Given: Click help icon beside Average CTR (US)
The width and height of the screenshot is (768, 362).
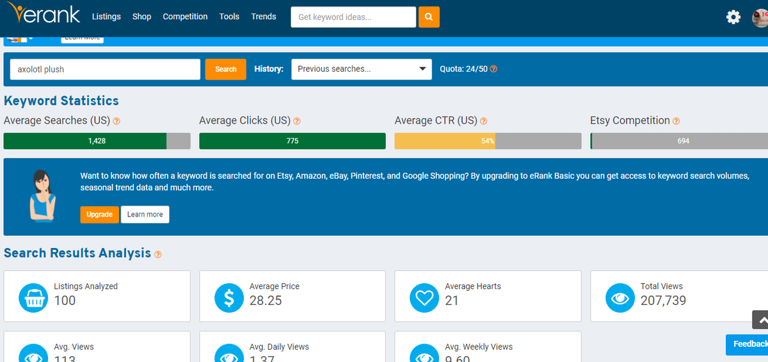Looking at the screenshot, I should (x=483, y=121).
